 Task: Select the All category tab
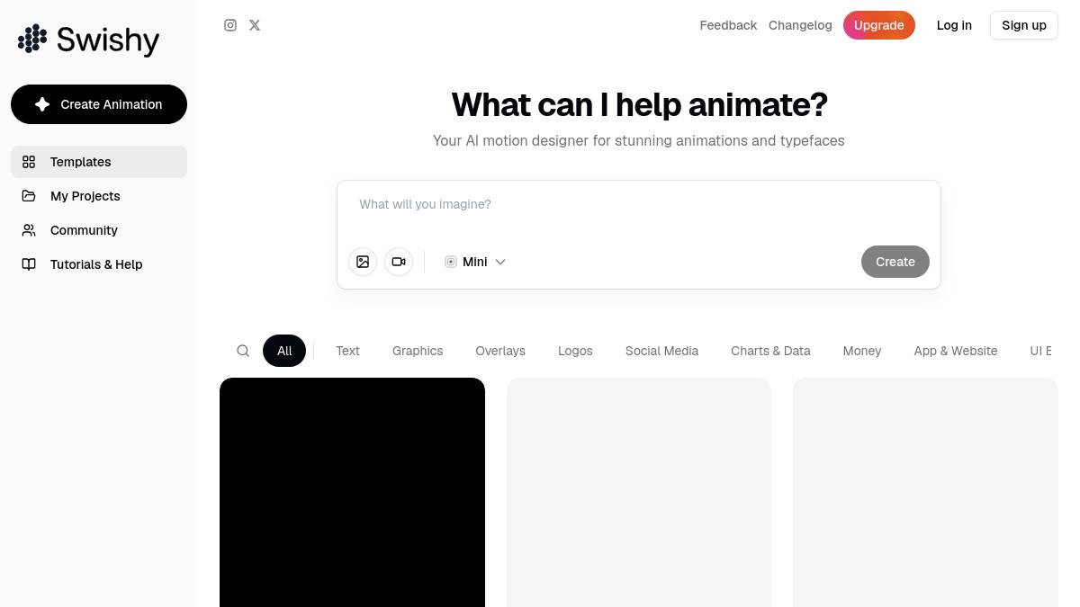(x=284, y=351)
